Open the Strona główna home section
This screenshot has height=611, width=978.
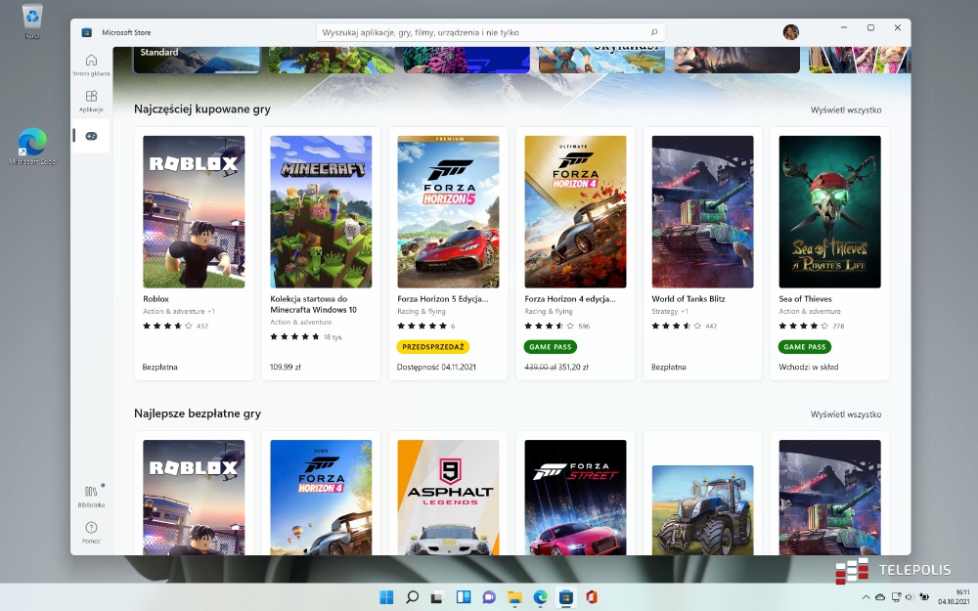[x=91, y=65]
